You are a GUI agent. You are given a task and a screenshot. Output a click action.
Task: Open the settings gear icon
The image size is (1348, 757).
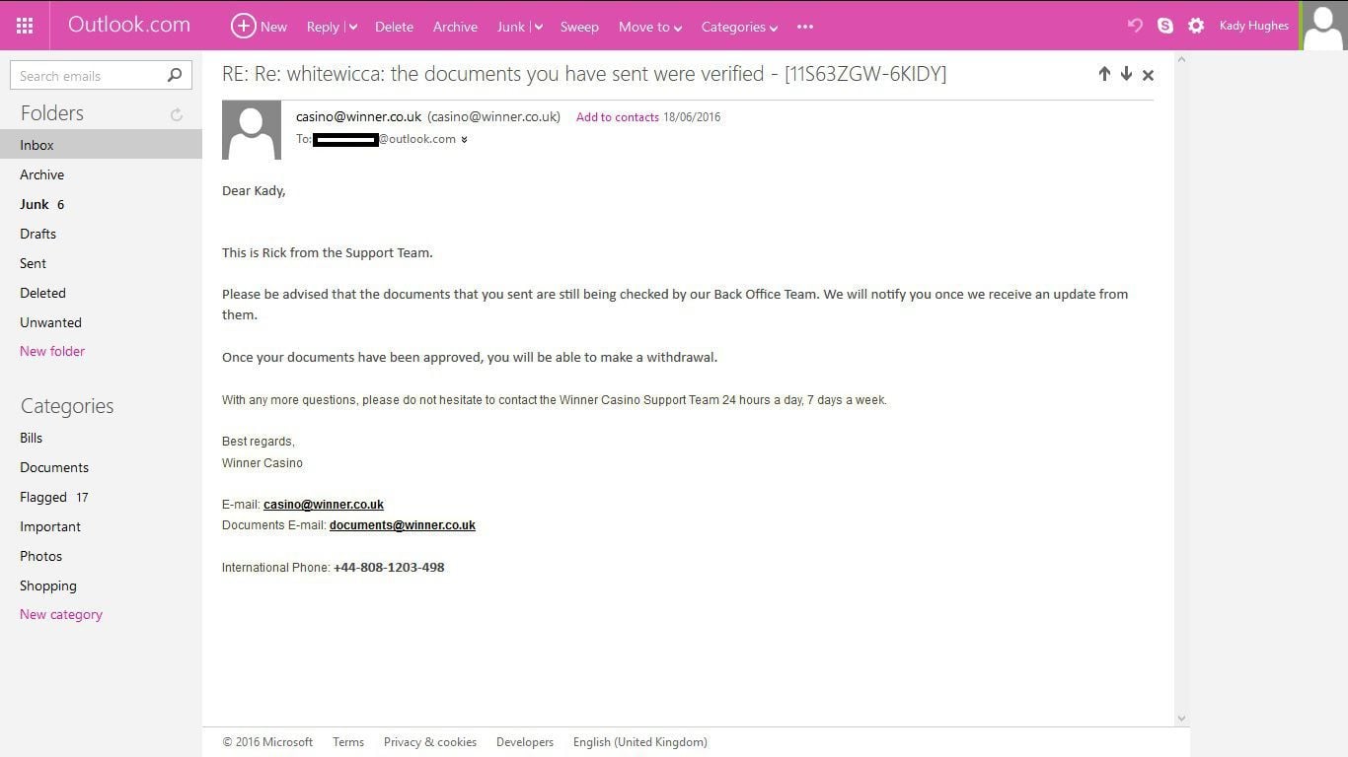click(x=1196, y=26)
